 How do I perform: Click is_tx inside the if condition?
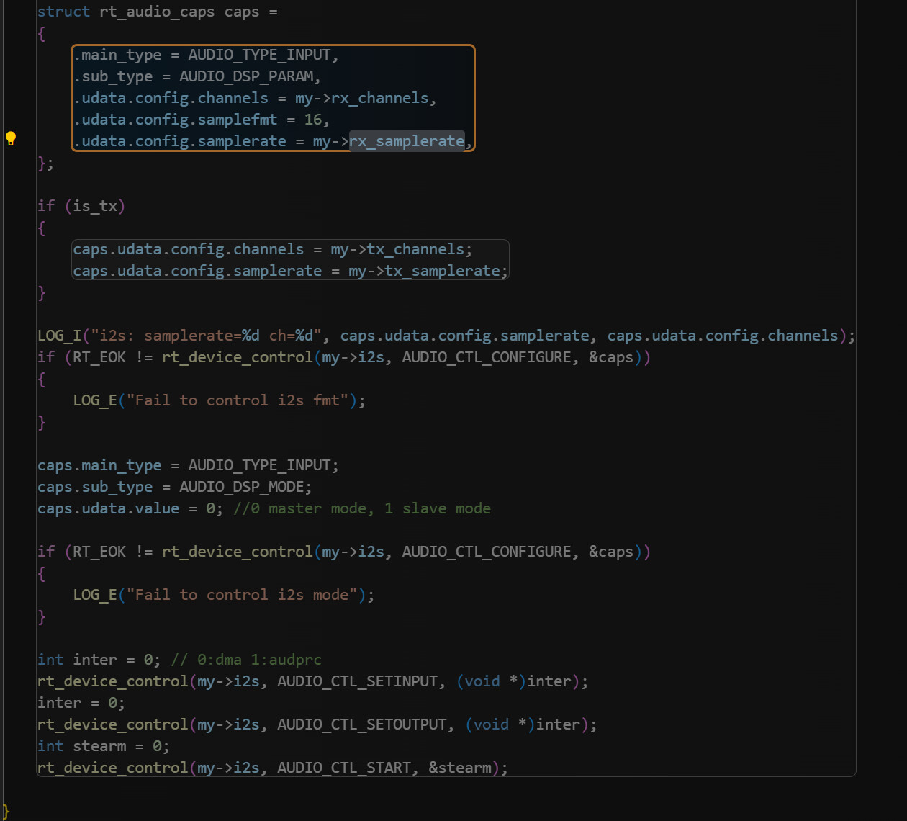click(x=94, y=207)
